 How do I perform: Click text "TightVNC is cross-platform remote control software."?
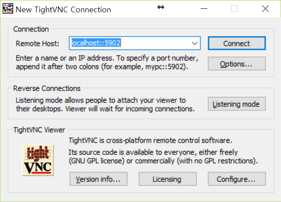tap(150, 141)
